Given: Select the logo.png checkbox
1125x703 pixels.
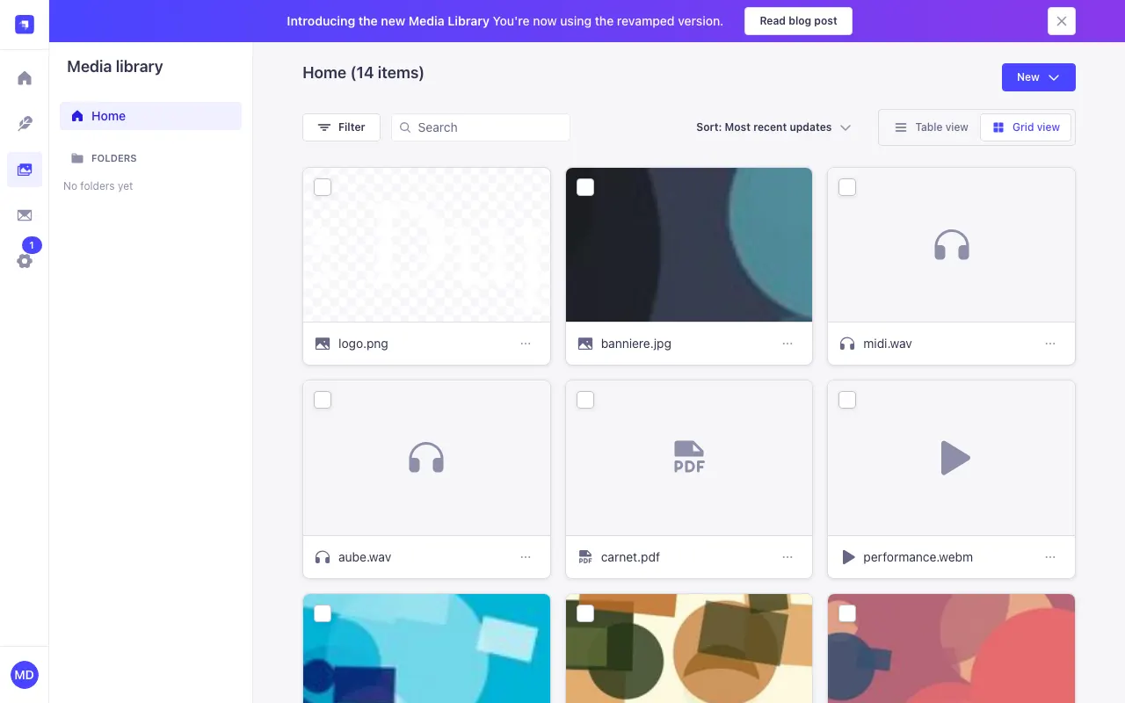Looking at the screenshot, I should point(323,187).
